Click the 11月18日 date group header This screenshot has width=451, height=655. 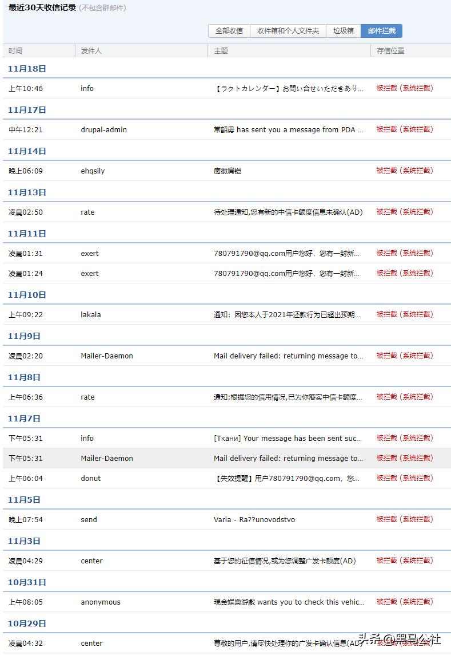click(22, 68)
